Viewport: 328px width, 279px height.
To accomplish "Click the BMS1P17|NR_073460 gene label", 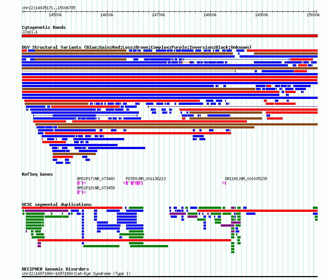I will tap(96, 179).
